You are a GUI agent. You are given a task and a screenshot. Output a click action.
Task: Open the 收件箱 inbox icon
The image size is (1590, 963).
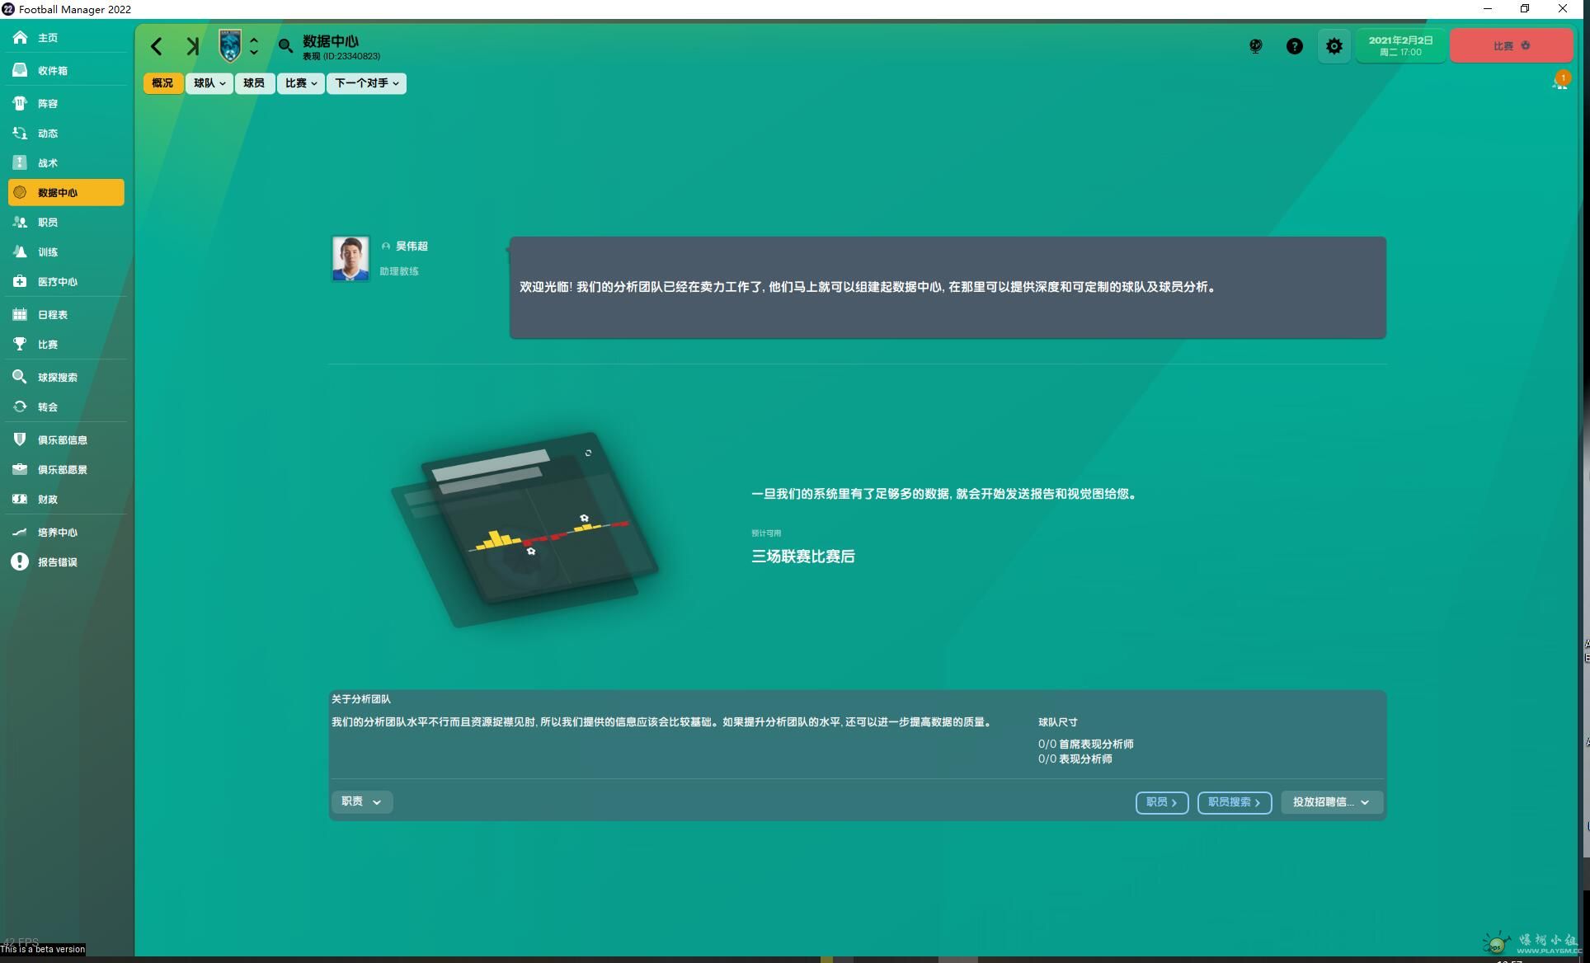[x=20, y=70]
